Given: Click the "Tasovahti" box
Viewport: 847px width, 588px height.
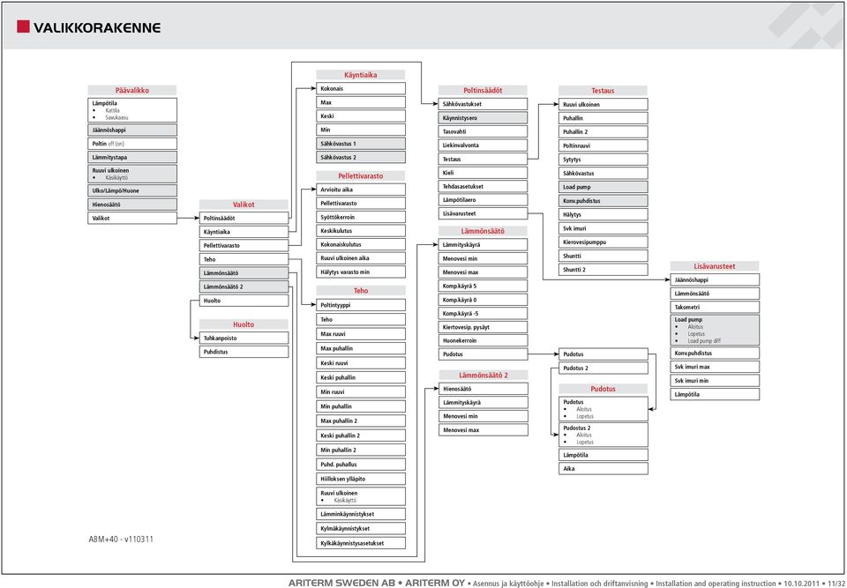Looking at the screenshot, I should (x=483, y=131).
